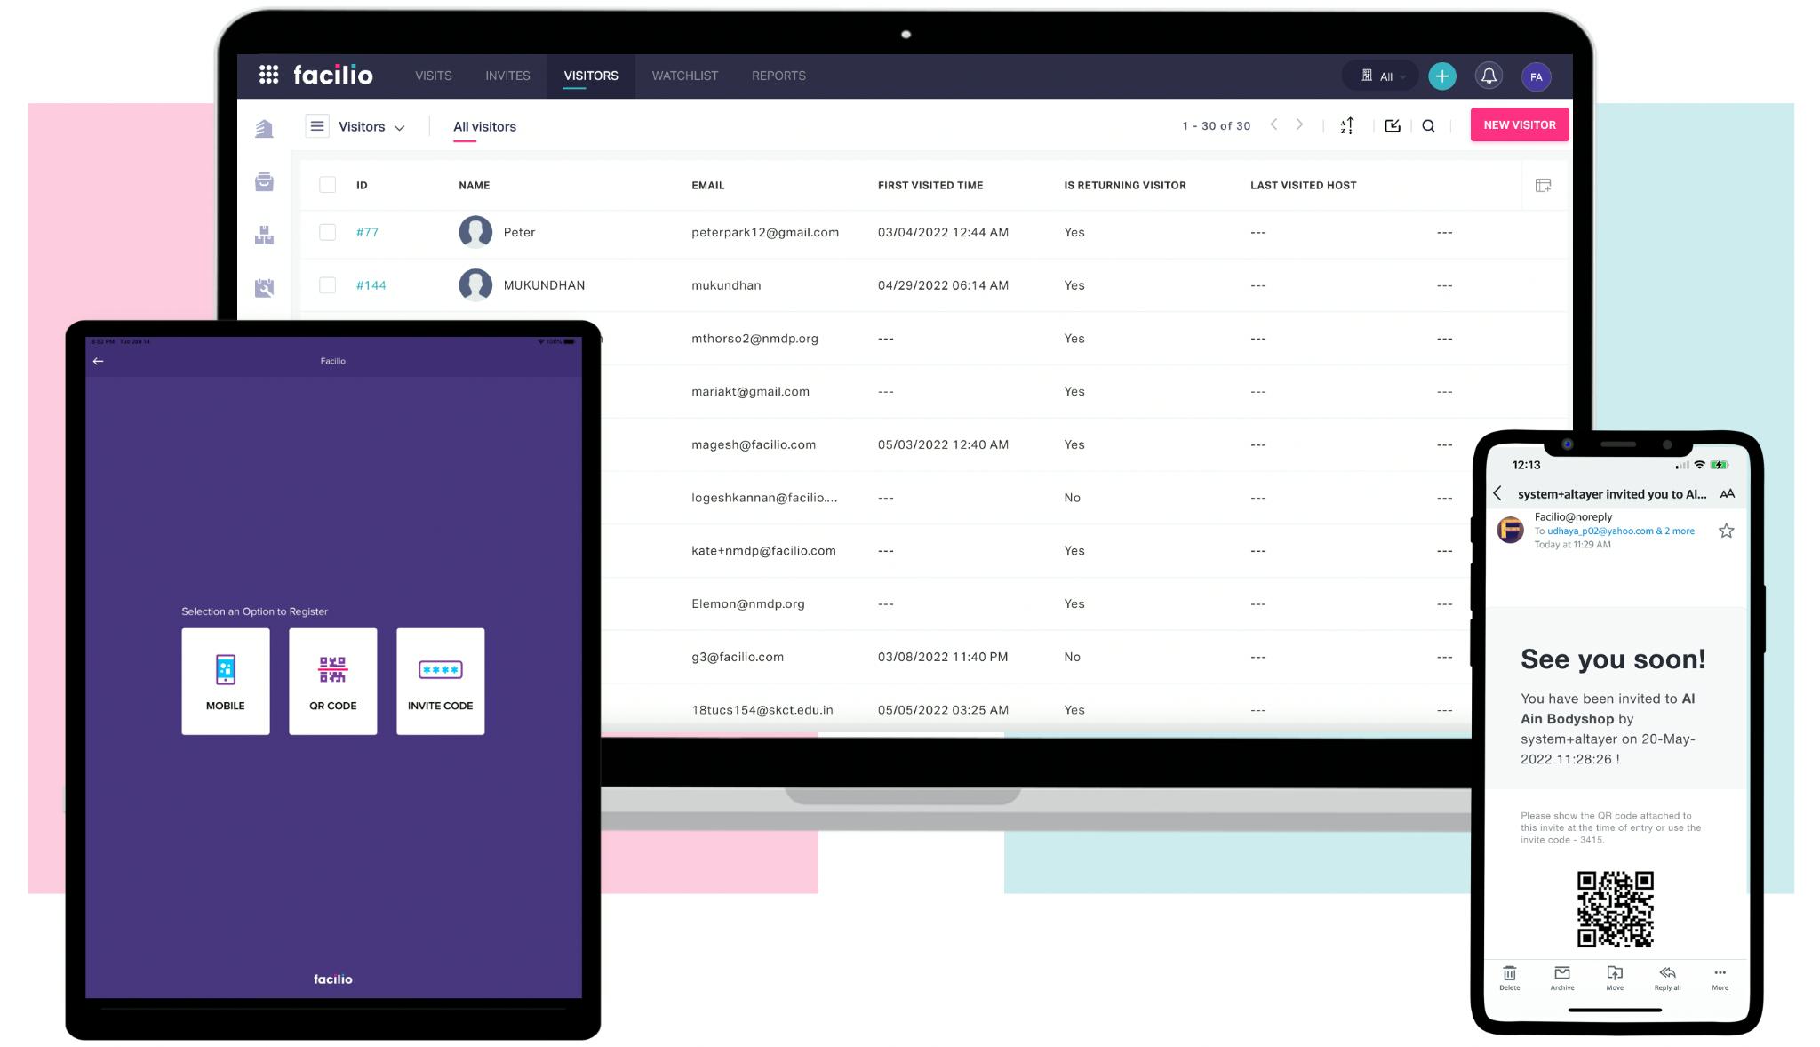The height and width of the screenshot is (1047, 1820).
Task: Click the NEW VISITOR button
Action: tap(1519, 125)
